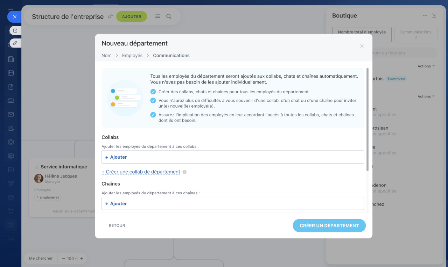Click the zoom in plus at 100%
The height and width of the screenshot is (267, 448).
[x=82, y=259]
